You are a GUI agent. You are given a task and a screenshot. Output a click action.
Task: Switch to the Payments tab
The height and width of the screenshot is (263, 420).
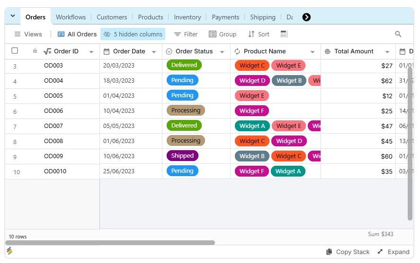[x=225, y=17]
